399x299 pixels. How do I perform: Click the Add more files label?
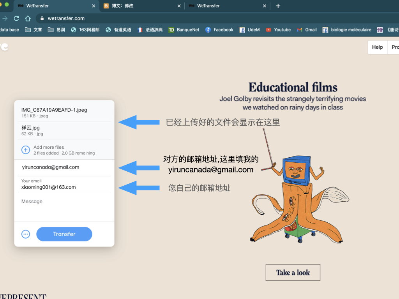pyautogui.click(x=49, y=147)
